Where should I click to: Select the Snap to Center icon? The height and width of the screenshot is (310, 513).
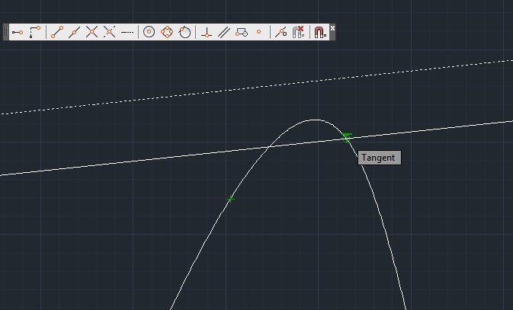pyautogui.click(x=149, y=32)
